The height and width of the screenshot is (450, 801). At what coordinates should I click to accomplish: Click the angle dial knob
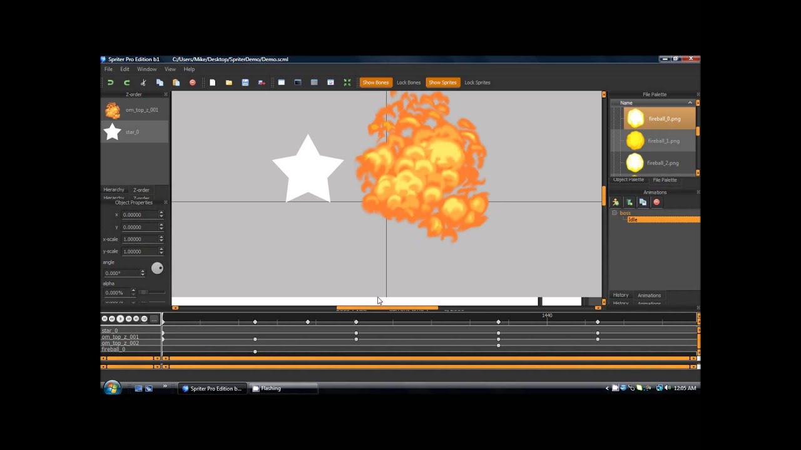click(x=157, y=268)
